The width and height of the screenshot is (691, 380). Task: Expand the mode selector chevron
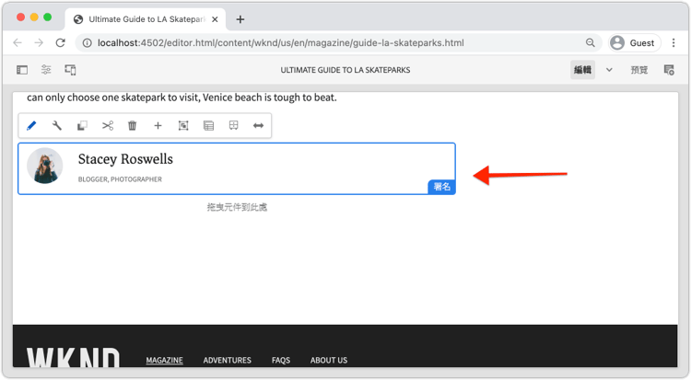[609, 70]
